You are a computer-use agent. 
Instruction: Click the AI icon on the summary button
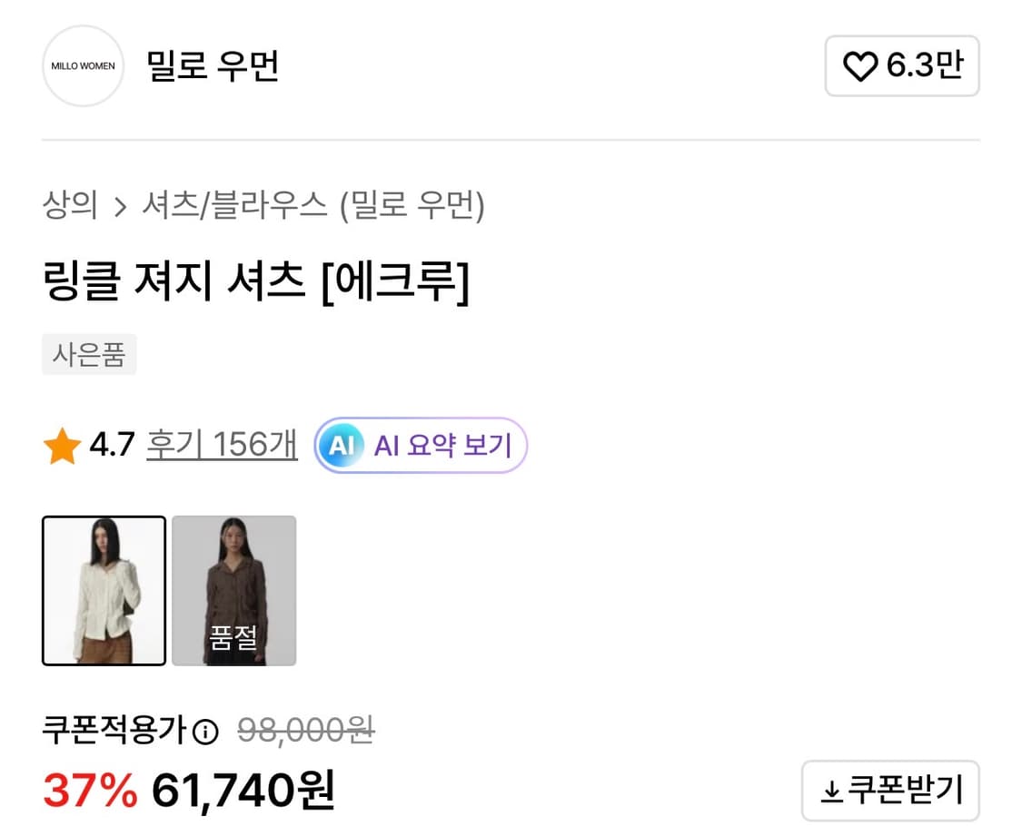[341, 445]
